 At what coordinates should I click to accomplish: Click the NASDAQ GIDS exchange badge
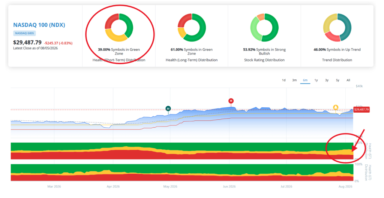(24, 33)
